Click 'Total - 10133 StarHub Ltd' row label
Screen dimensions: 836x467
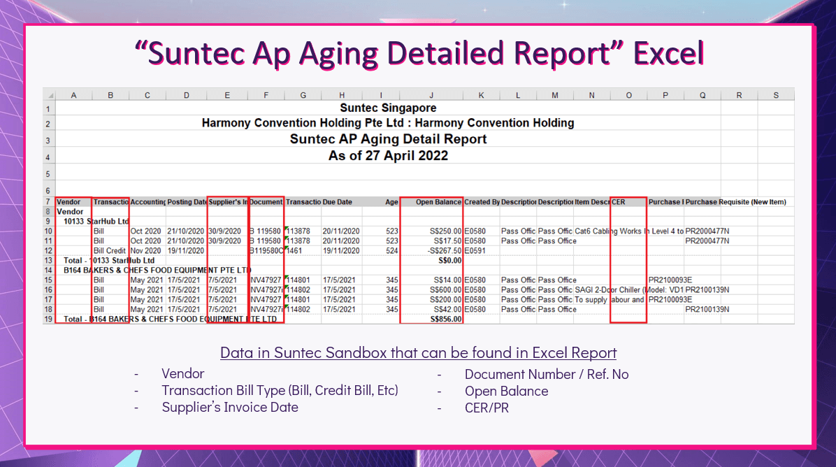click(109, 261)
